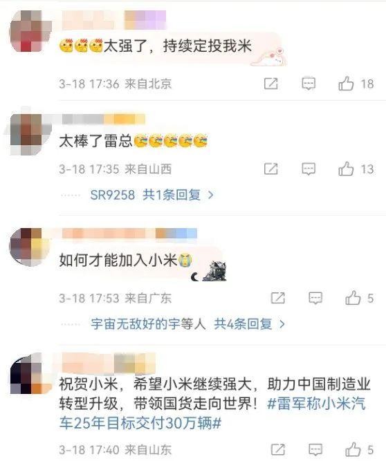
Task: Open SR9258 user profile link
Action: pos(112,195)
